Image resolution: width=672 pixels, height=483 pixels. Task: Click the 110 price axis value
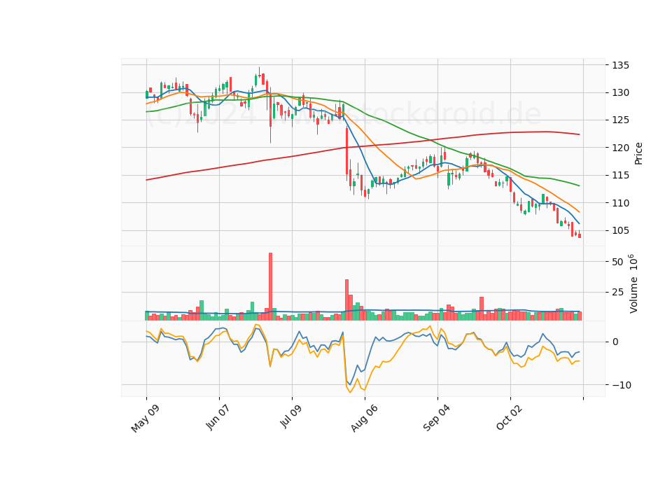[621, 203]
